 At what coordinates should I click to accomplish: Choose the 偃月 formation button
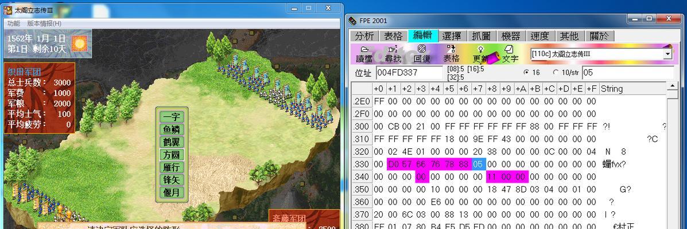172,192
